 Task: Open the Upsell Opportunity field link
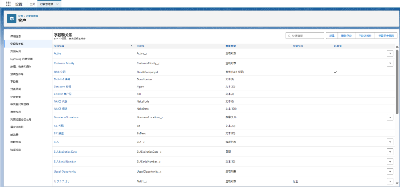click(x=65, y=172)
